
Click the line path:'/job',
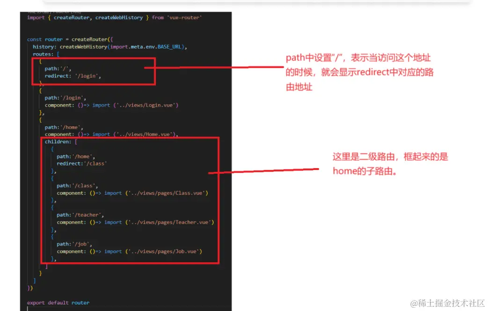point(74,244)
